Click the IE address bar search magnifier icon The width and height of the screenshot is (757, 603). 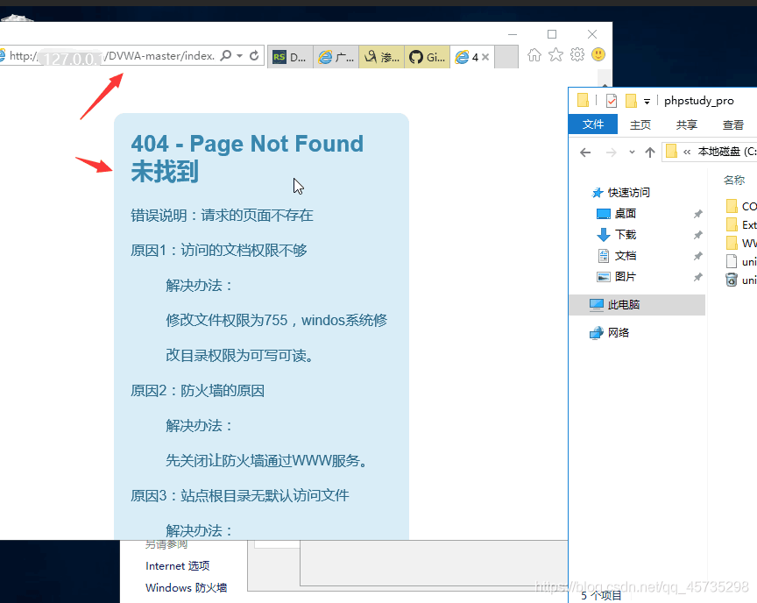coord(225,56)
